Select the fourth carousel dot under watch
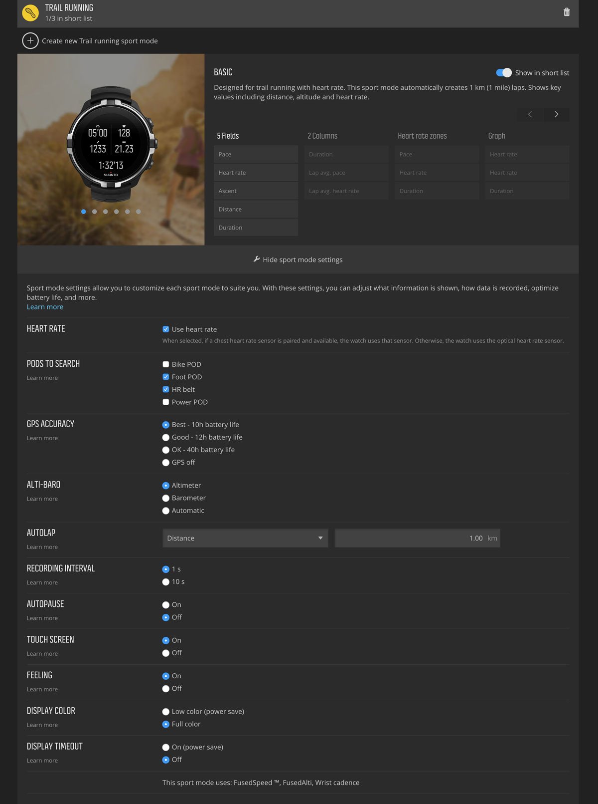Screen dimensions: 598x804 tap(116, 212)
